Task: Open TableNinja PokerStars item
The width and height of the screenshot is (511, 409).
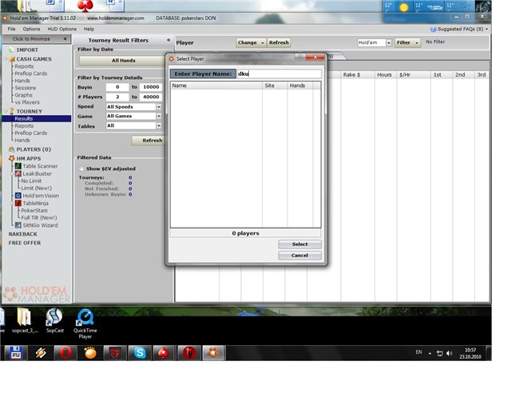Action: click(34, 210)
